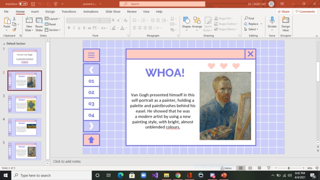Toggle Strikethrough formatting
Viewport: 320px width, 180px height.
(x=89, y=28)
